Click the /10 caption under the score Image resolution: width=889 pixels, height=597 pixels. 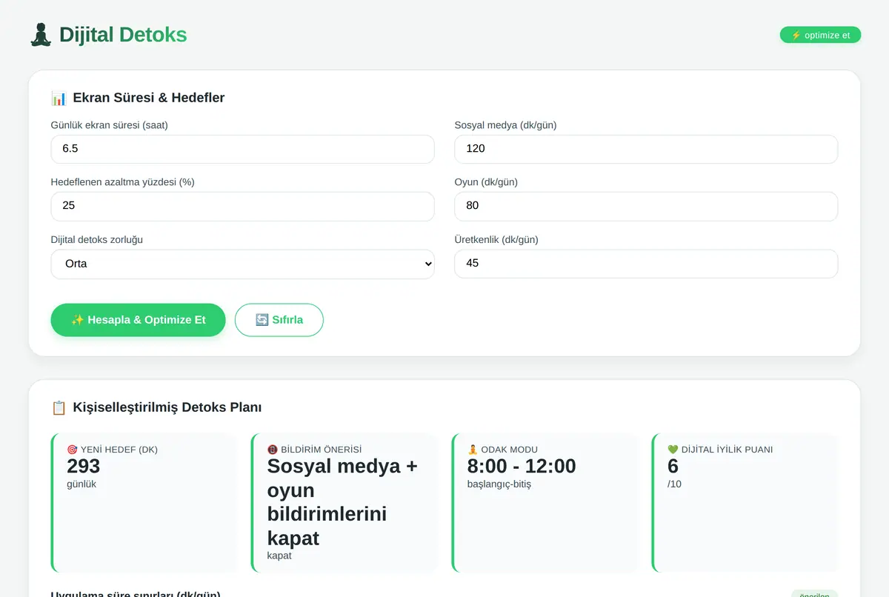click(674, 484)
